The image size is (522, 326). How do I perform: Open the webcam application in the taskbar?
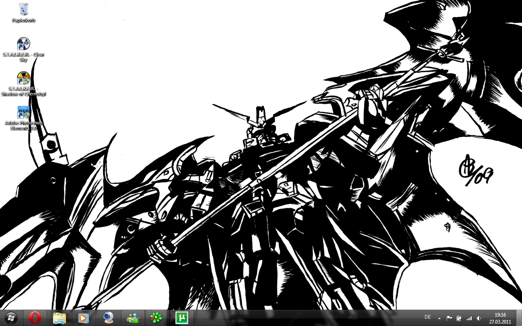[x=108, y=318]
